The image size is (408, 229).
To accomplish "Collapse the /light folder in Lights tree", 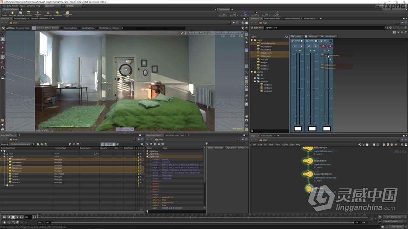I will click(x=252, y=40).
